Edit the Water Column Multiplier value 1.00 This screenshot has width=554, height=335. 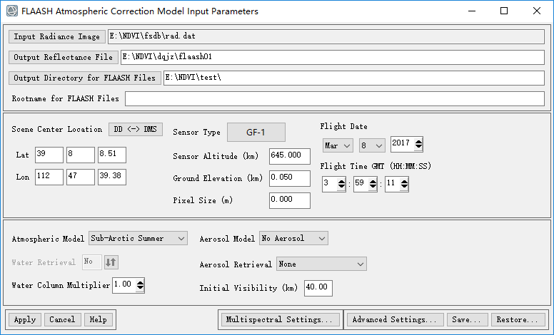[x=124, y=285]
